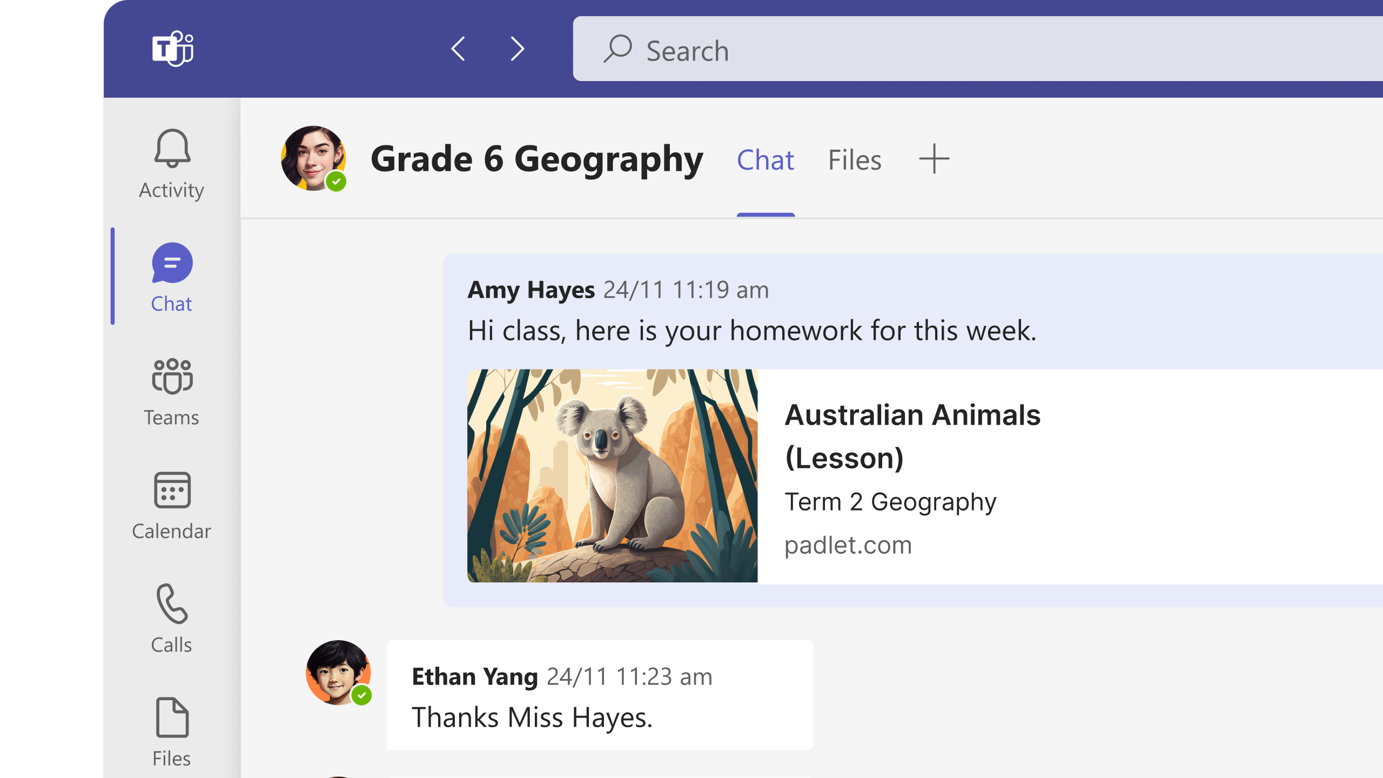Open Teams in the sidebar
Image resolution: width=1383 pixels, height=778 pixels.
tap(172, 392)
